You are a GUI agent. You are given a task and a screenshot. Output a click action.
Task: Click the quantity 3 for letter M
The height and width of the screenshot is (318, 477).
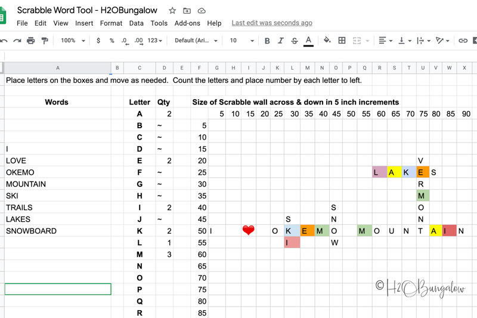165,254
